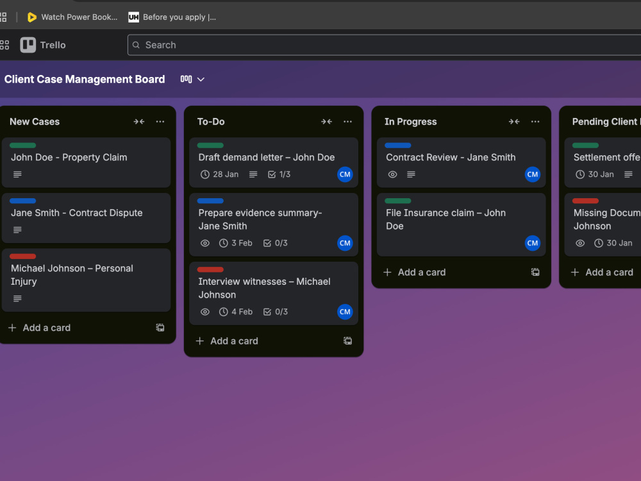Click description icon on Contract Review card
The height and width of the screenshot is (481, 641).
(412, 174)
